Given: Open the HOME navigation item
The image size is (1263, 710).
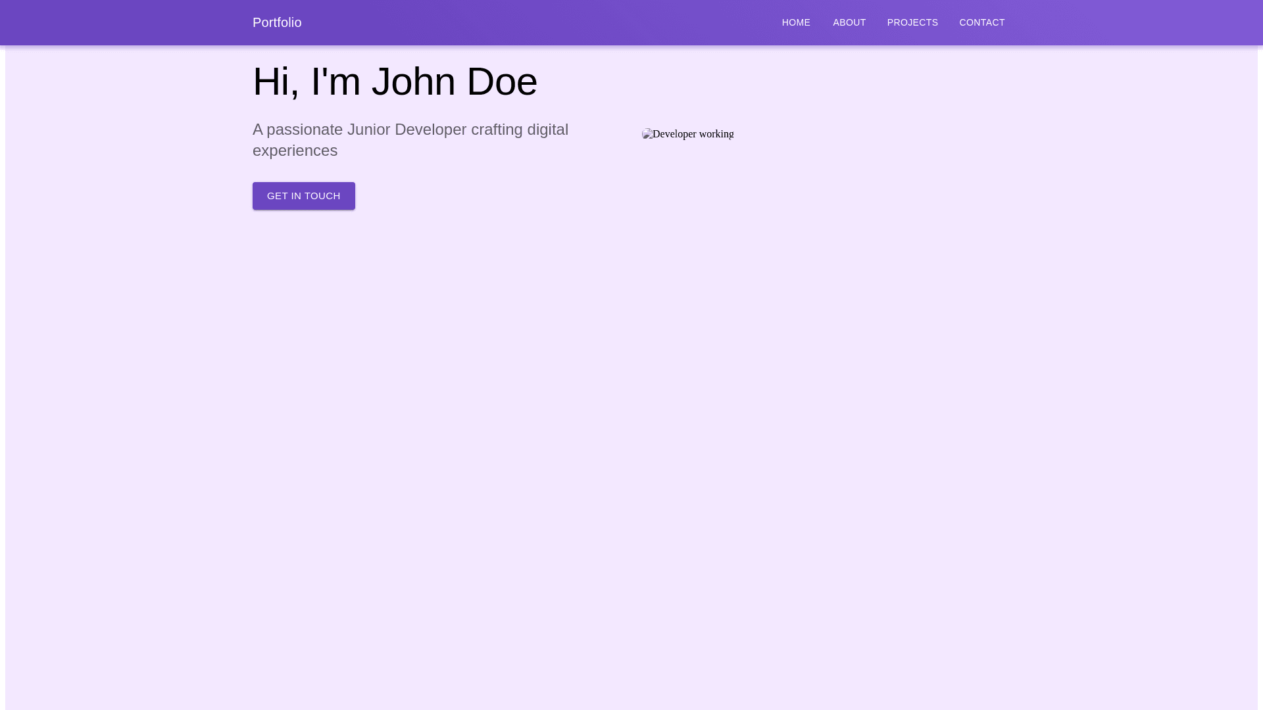Looking at the screenshot, I should coord(796,22).
